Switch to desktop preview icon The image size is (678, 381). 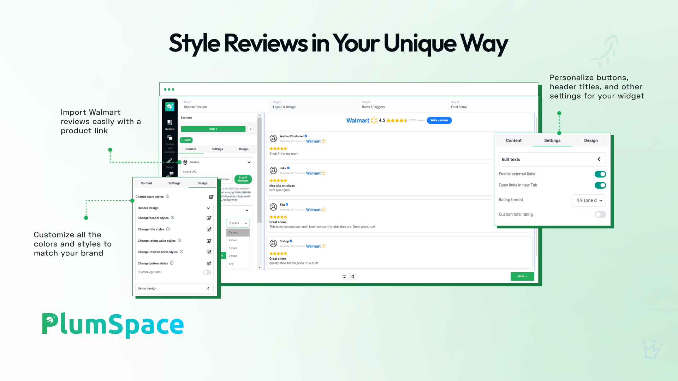344,277
